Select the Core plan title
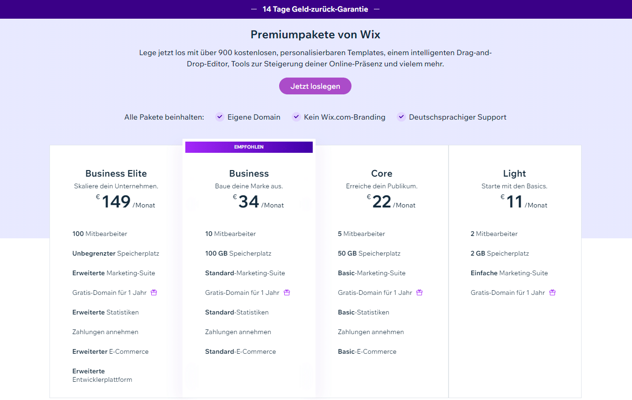The width and height of the screenshot is (632, 400). pos(382,173)
